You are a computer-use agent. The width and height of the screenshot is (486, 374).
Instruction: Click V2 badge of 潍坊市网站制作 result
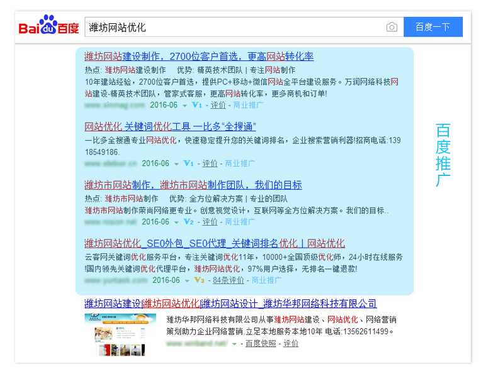188,222
